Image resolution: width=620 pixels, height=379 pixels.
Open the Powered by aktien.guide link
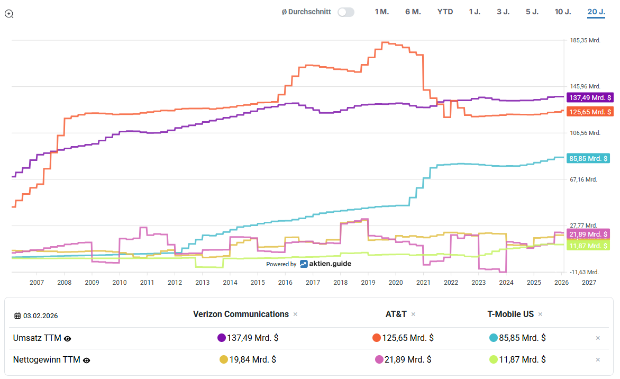click(x=308, y=264)
